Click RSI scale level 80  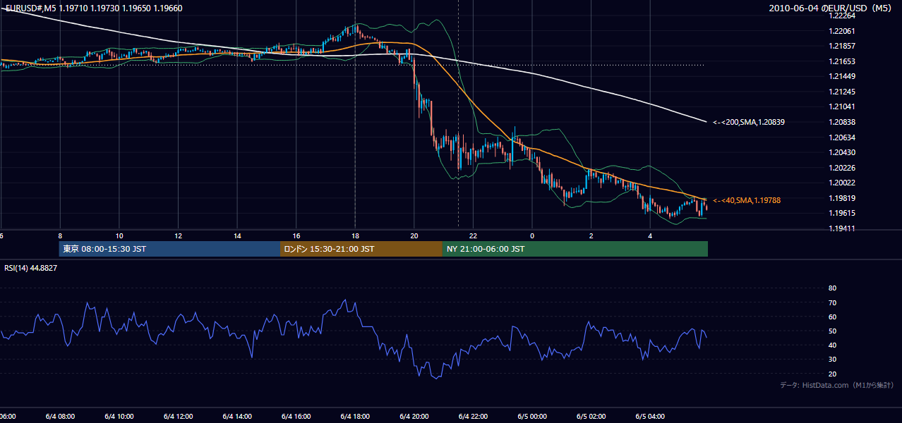pos(833,288)
